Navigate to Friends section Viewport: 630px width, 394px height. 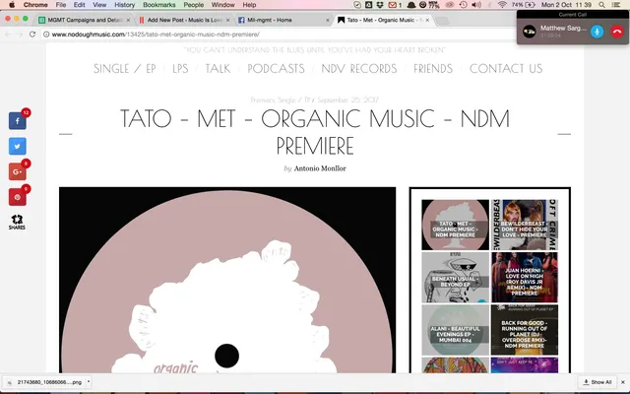[x=433, y=69]
